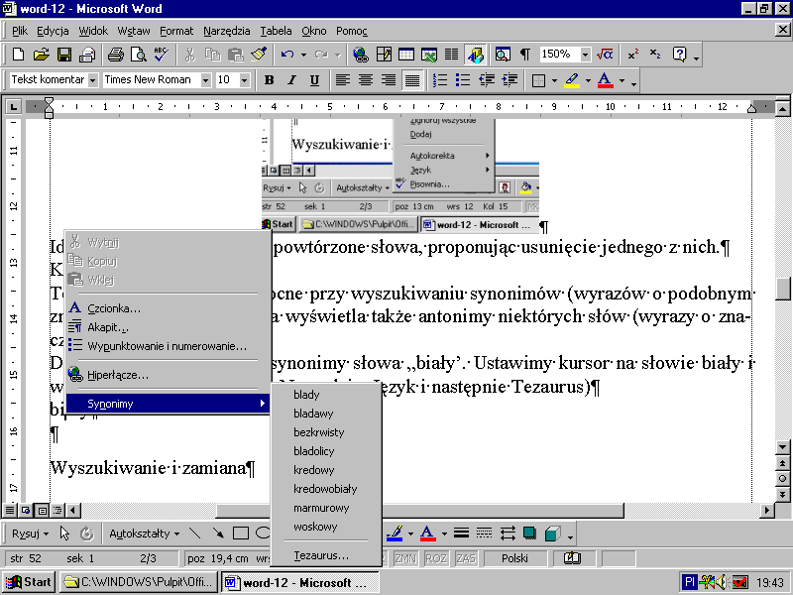Open the zoom dropdown showing 150%
Image resolution: width=793 pixels, height=595 pixels.
point(585,55)
